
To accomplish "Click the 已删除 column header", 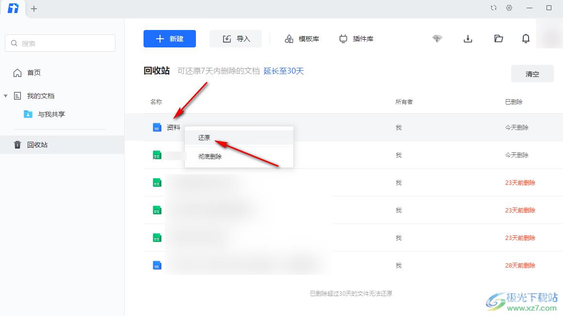I will click(514, 102).
